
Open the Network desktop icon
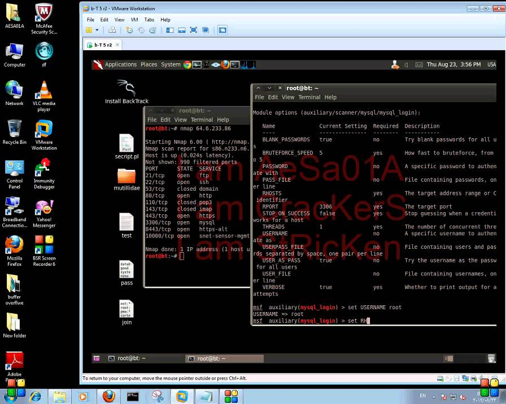click(x=15, y=93)
